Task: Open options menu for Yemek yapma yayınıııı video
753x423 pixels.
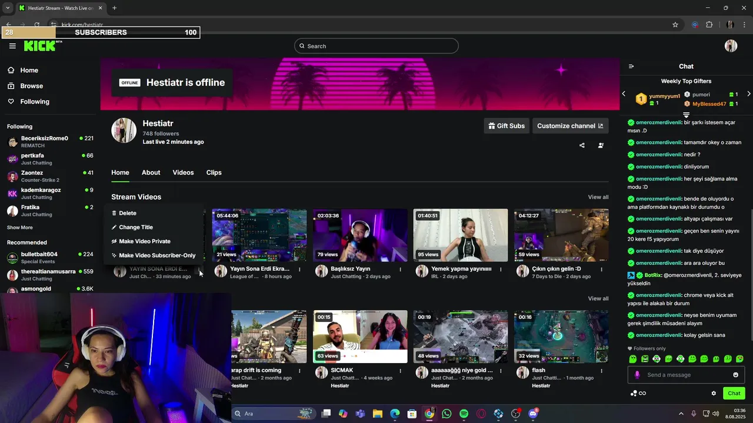Action: click(501, 269)
